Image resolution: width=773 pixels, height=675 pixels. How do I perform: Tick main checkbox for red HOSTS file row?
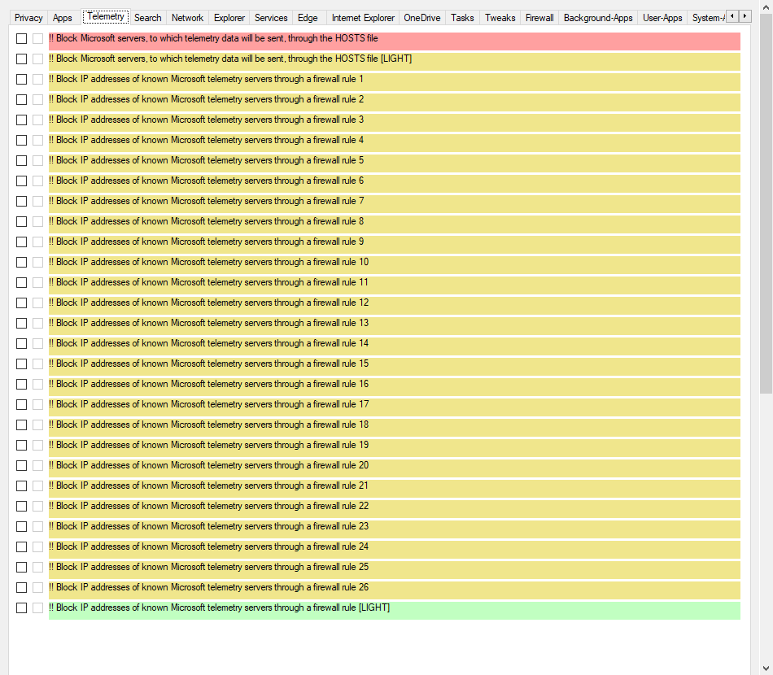22,38
